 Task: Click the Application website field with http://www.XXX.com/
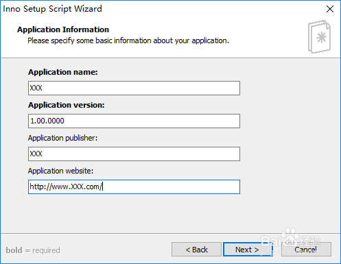coord(134,187)
